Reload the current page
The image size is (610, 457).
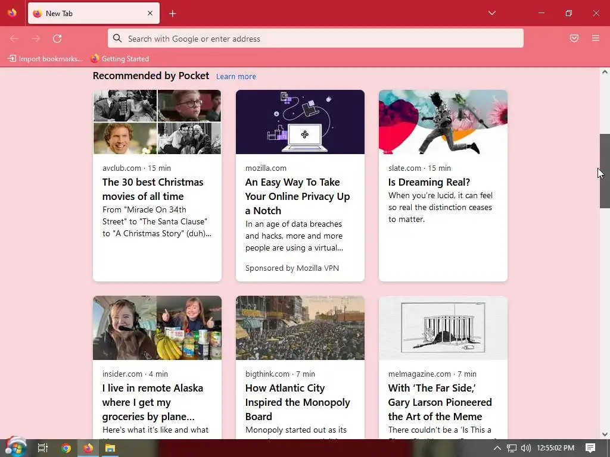57,39
